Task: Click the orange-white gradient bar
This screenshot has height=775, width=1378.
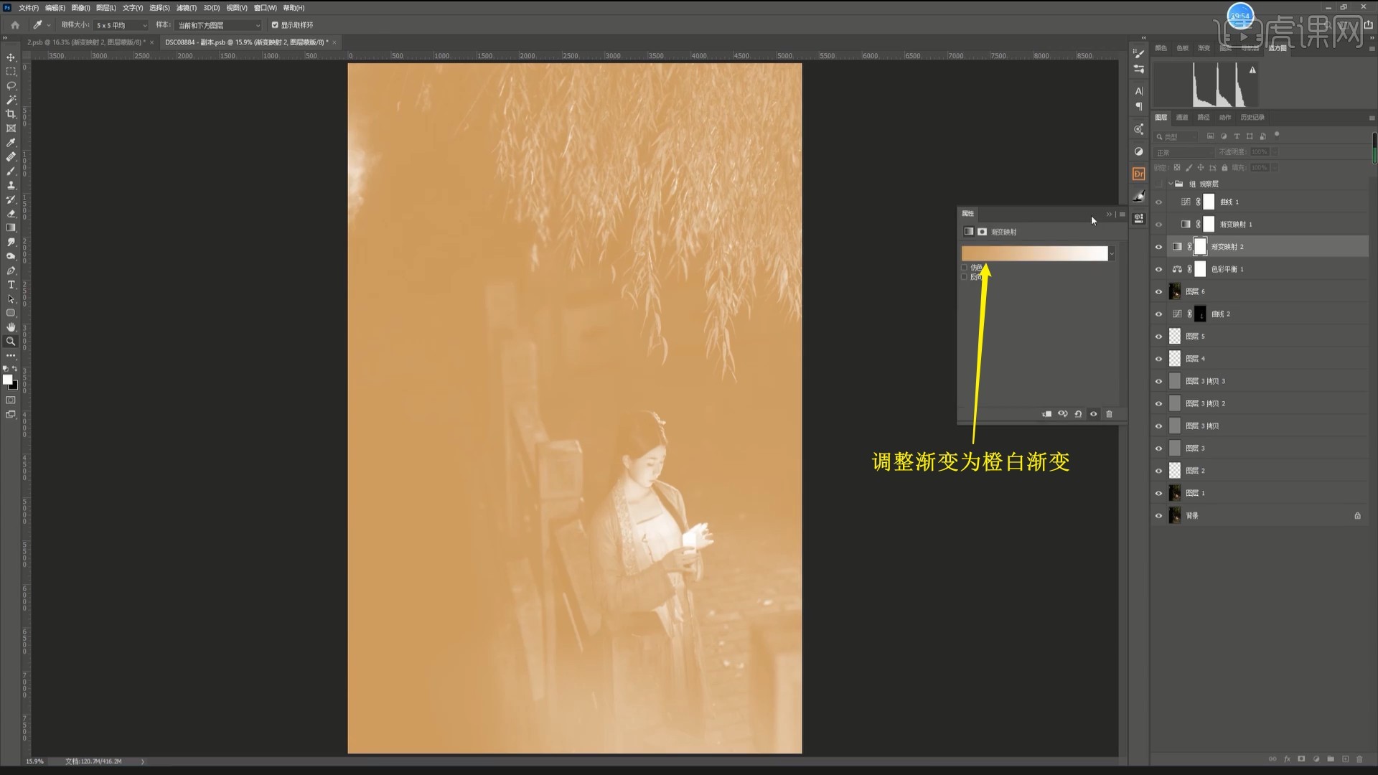Action: pos(1033,254)
